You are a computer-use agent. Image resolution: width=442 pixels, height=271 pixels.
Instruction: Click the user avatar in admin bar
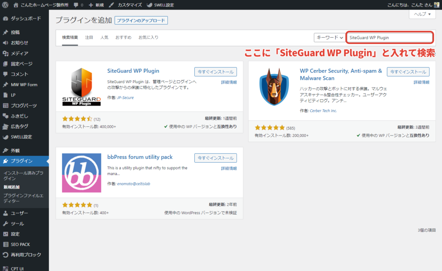click(437, 5)
